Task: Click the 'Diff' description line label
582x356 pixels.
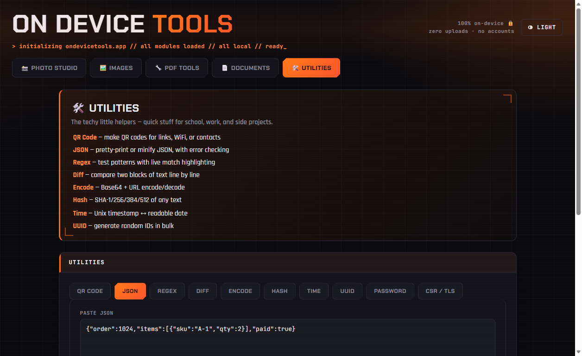Action: click(x=77, y=175)
